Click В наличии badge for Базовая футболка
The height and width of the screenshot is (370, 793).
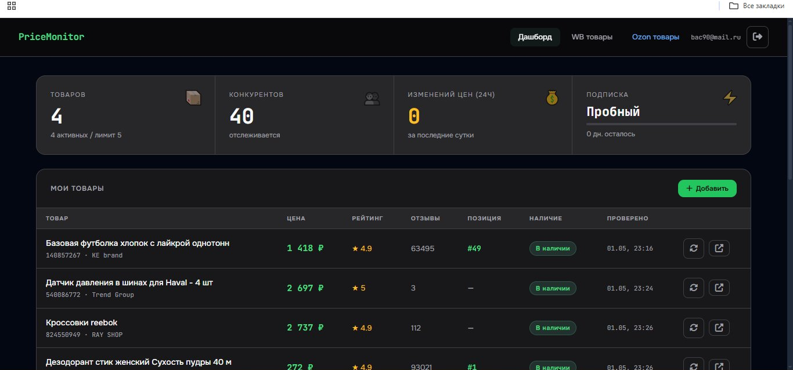point(553,248)
